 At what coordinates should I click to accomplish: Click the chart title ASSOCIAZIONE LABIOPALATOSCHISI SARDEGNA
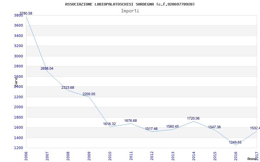click(x=130, y=4)
